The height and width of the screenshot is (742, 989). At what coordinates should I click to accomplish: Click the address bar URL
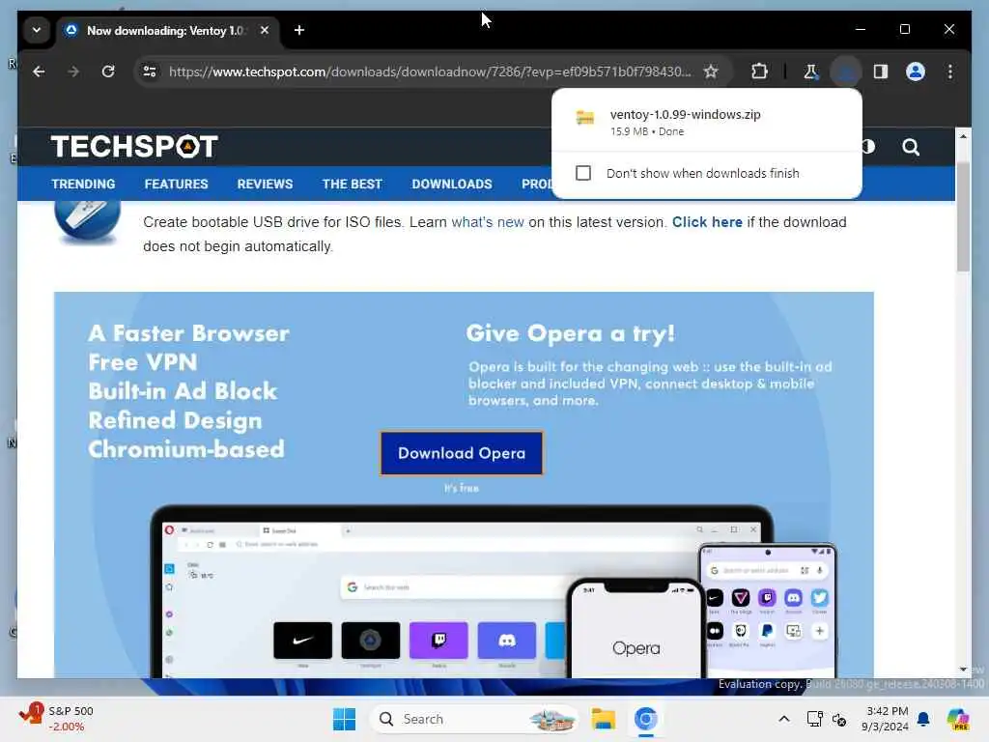point(430,71)
